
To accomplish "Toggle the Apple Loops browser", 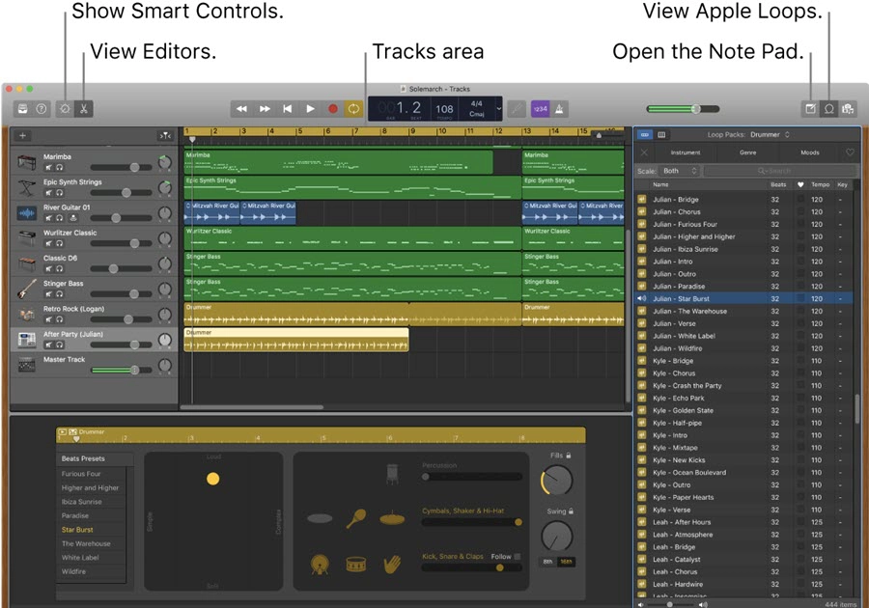I will point(829,109).
